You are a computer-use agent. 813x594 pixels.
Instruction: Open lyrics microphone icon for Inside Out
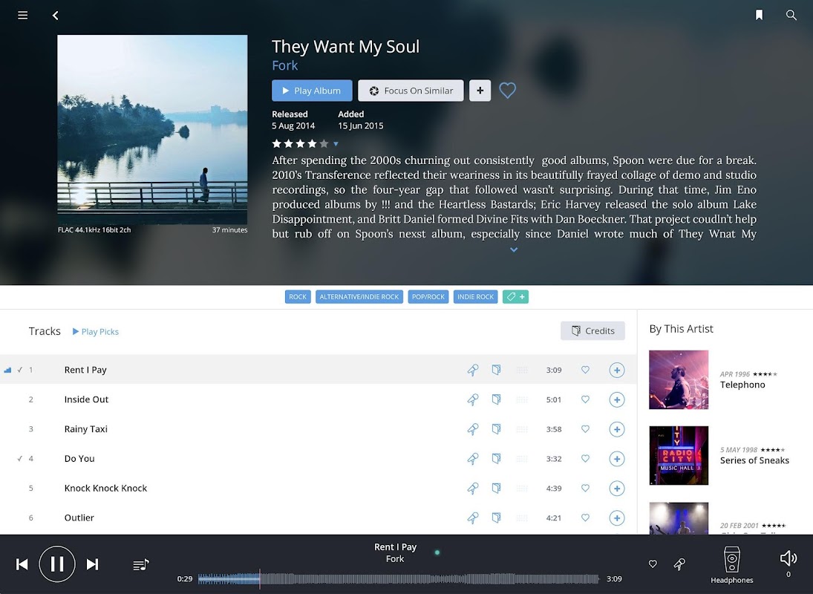[473, 399]
